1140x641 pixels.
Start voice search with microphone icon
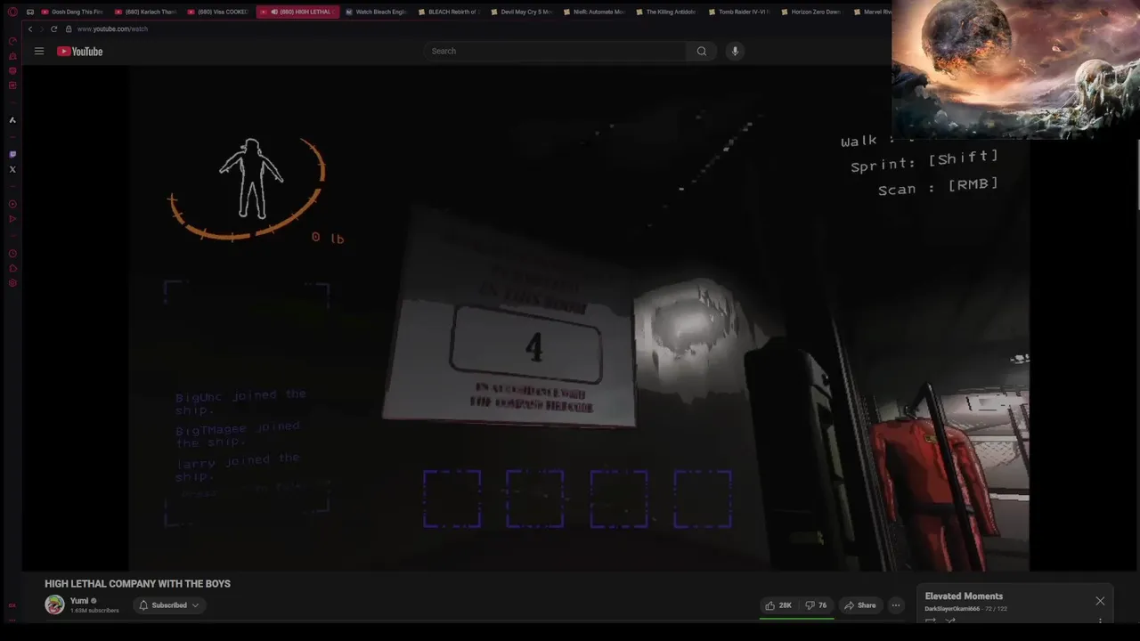pos(735,51)
